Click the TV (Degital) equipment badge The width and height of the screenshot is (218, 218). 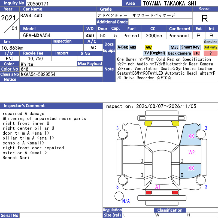click(x=154, y=53)
